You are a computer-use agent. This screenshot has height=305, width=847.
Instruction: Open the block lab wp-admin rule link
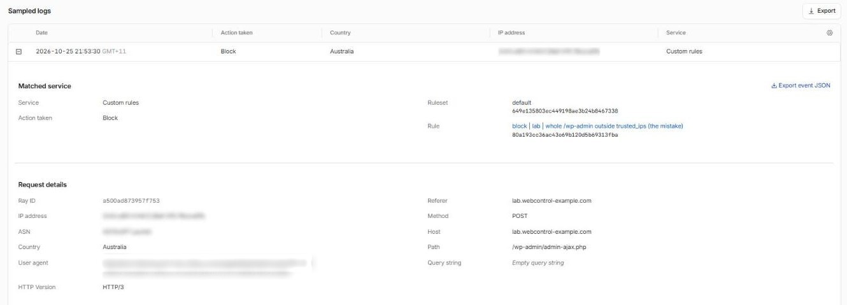pyautogui.click(x=597, y=126)
